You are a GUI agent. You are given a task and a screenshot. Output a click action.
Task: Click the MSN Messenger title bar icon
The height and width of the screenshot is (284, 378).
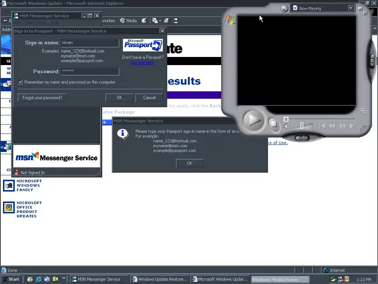(x=16, y=16)
